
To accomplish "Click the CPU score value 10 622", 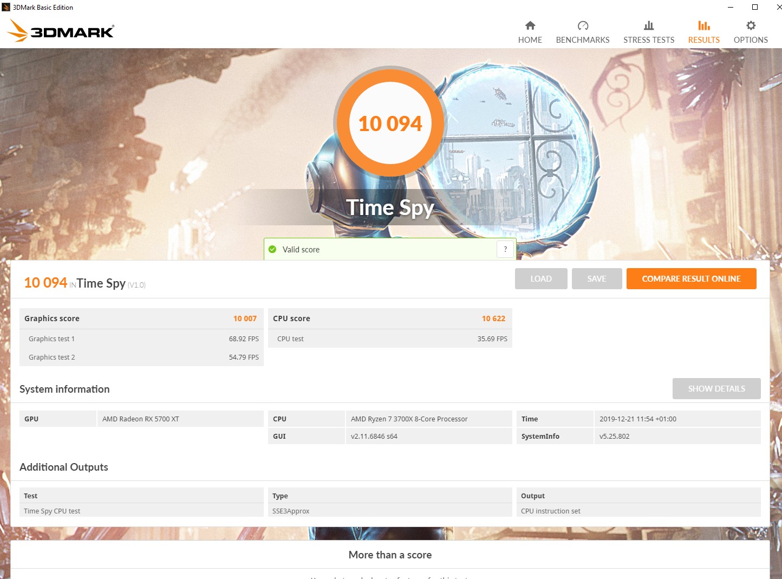I will 493,318.
